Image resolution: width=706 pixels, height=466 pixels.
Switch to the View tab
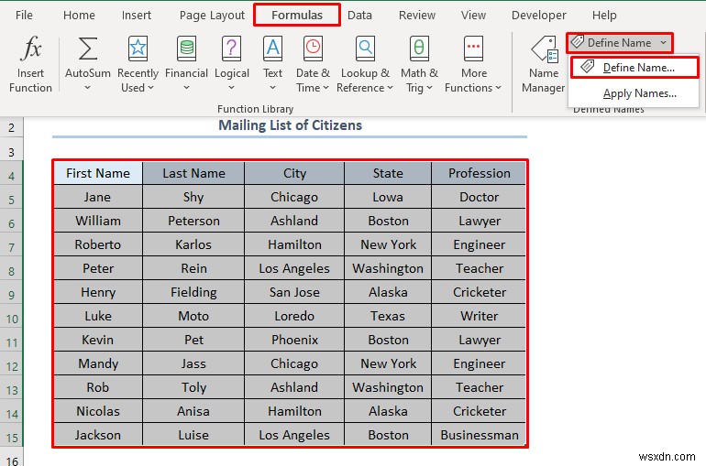click(473, 16)
